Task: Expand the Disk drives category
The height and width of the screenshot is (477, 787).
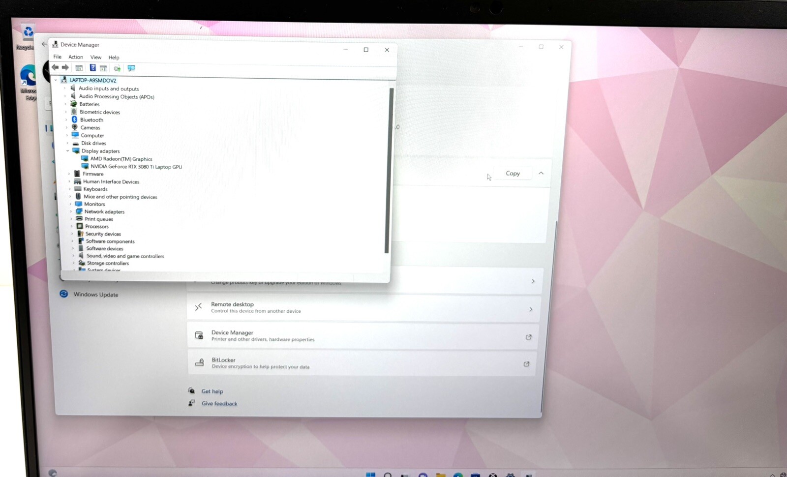Action: pos(67,143)
